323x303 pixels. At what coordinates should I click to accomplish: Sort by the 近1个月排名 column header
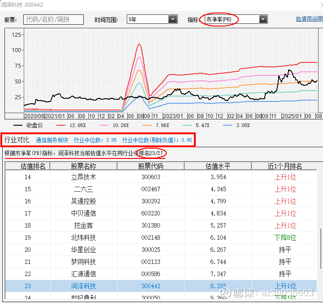[x=284, y=166]
